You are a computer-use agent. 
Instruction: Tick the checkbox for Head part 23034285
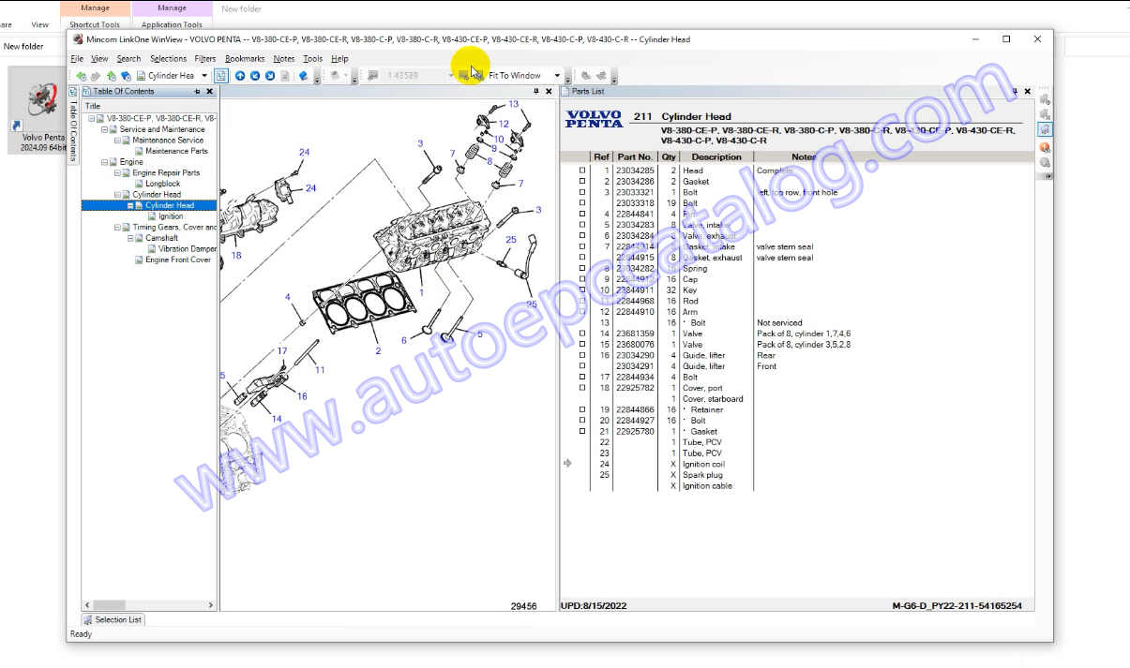[x=581, y=171]
